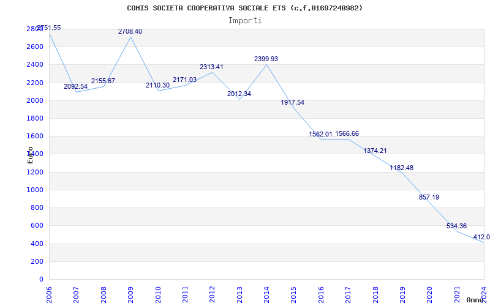
Task: Click the 2010 x-axis year label
Action: pyautogui.click(x=158, y=295)
